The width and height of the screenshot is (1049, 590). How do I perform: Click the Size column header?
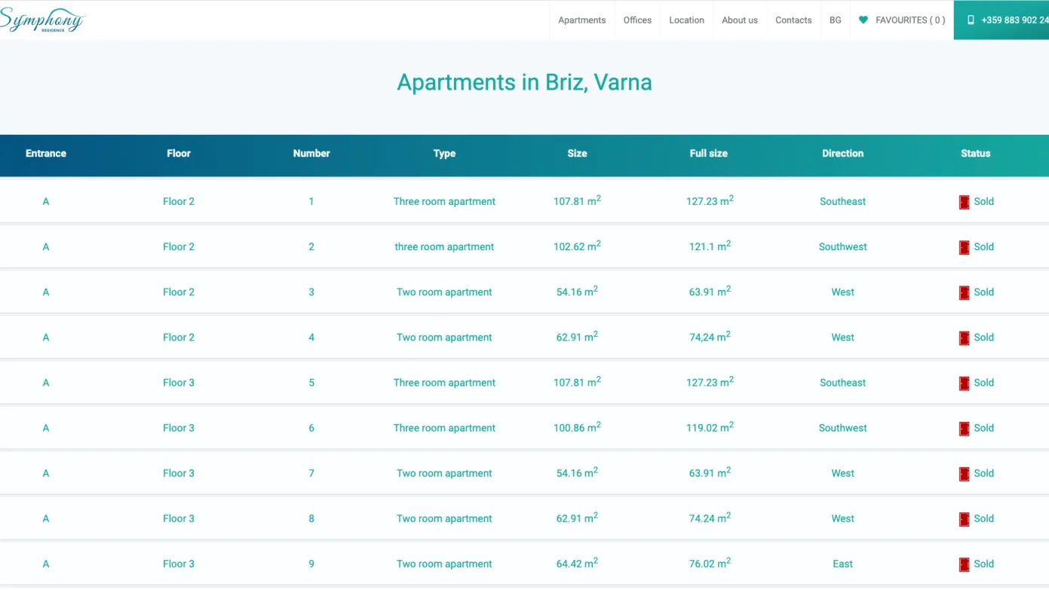click(577, 154)
